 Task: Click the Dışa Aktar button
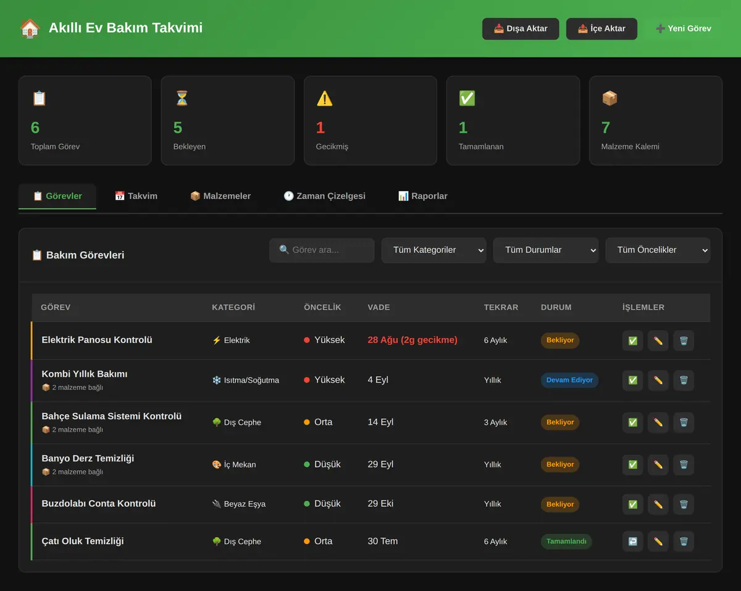521,29
